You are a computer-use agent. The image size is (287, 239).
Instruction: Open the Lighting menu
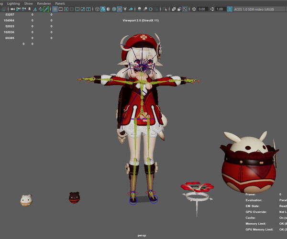click(13, 3)
